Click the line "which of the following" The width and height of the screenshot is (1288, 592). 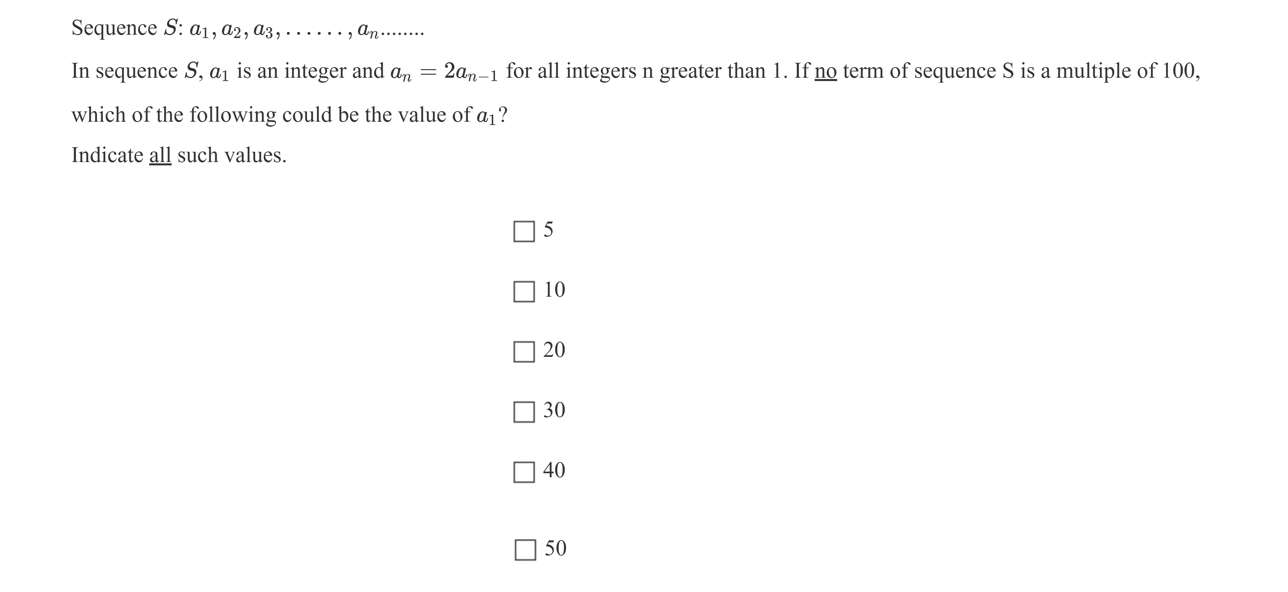pos(289,115)
